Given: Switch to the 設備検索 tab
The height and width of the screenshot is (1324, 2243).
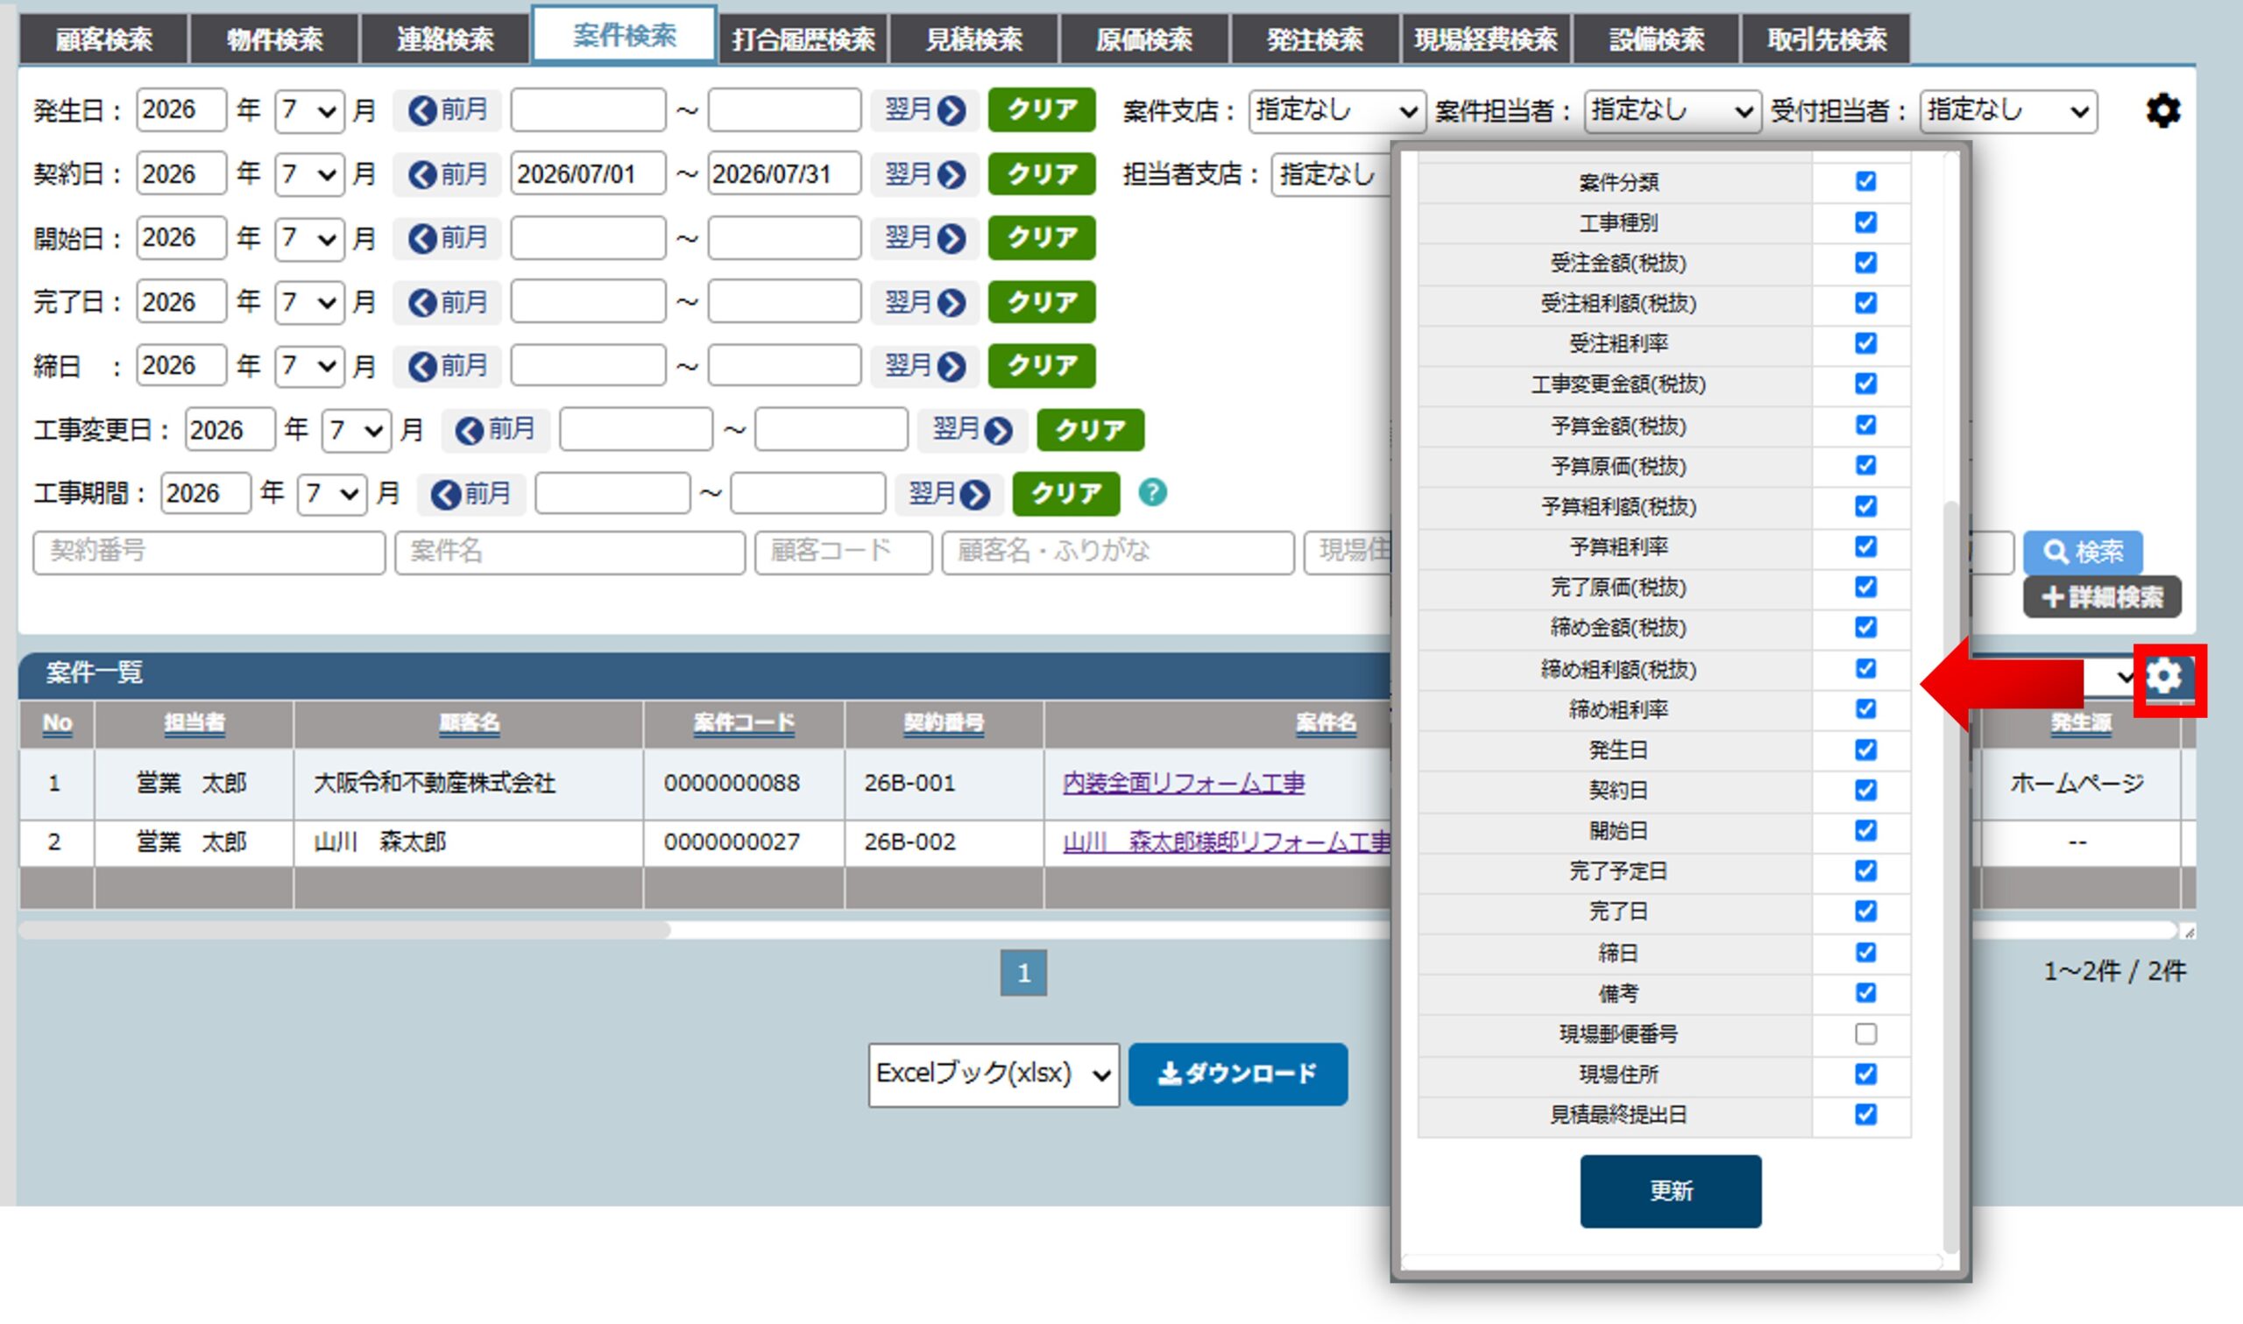Looking at the screenshot, I should tap(1656, 39).
